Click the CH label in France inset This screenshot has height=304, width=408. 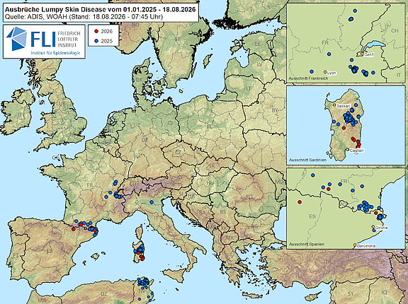point(395,30)
